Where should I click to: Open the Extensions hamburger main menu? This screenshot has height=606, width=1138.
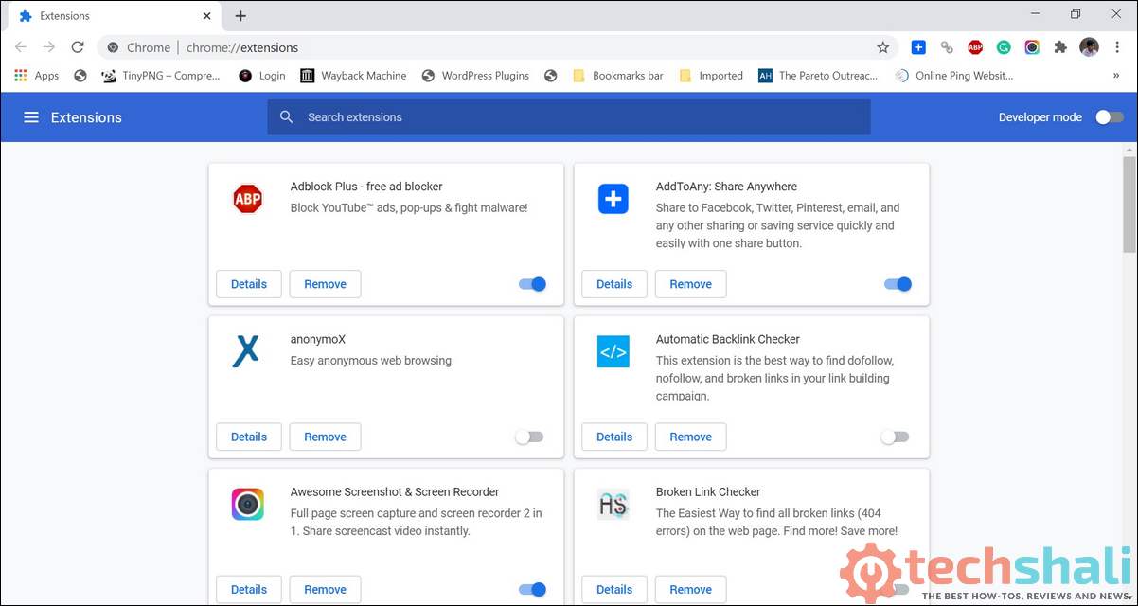[31, 117]
